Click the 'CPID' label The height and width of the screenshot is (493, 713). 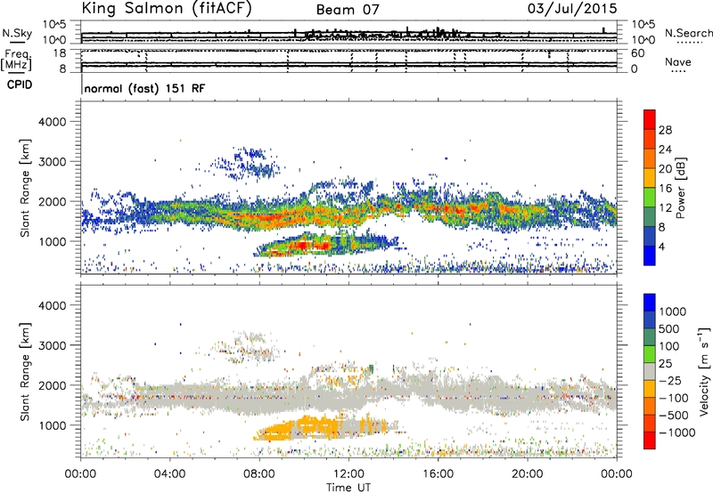coord(20,85)
